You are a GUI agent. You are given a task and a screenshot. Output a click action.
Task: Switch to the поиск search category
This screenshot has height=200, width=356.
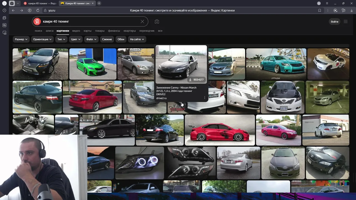point(38,31)
